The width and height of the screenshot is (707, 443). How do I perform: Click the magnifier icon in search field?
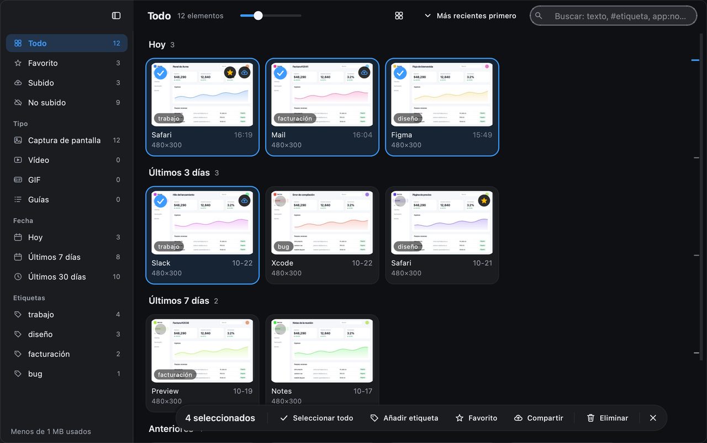[x=539, y=16]
